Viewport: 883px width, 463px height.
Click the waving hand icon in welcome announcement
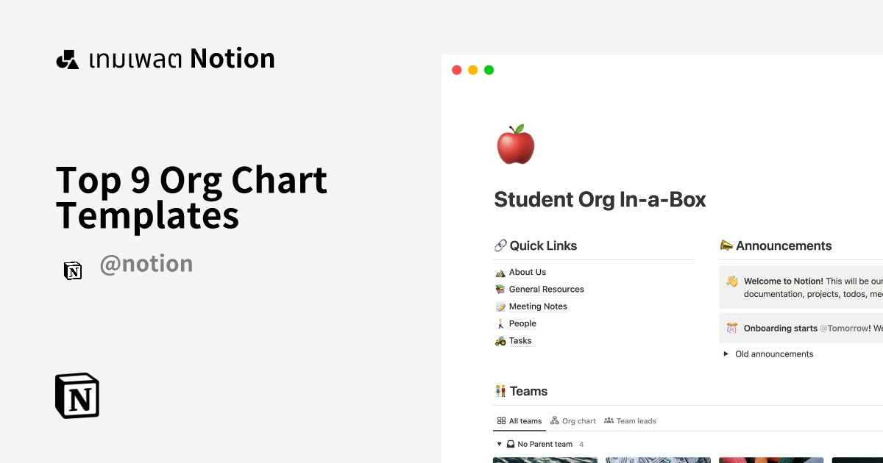click(x=731, y=281)
